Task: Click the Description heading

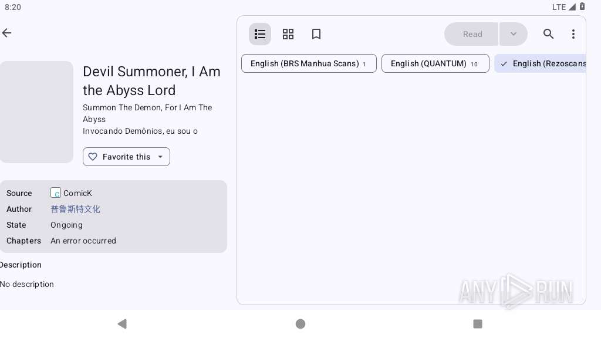Action: point(21,265)
